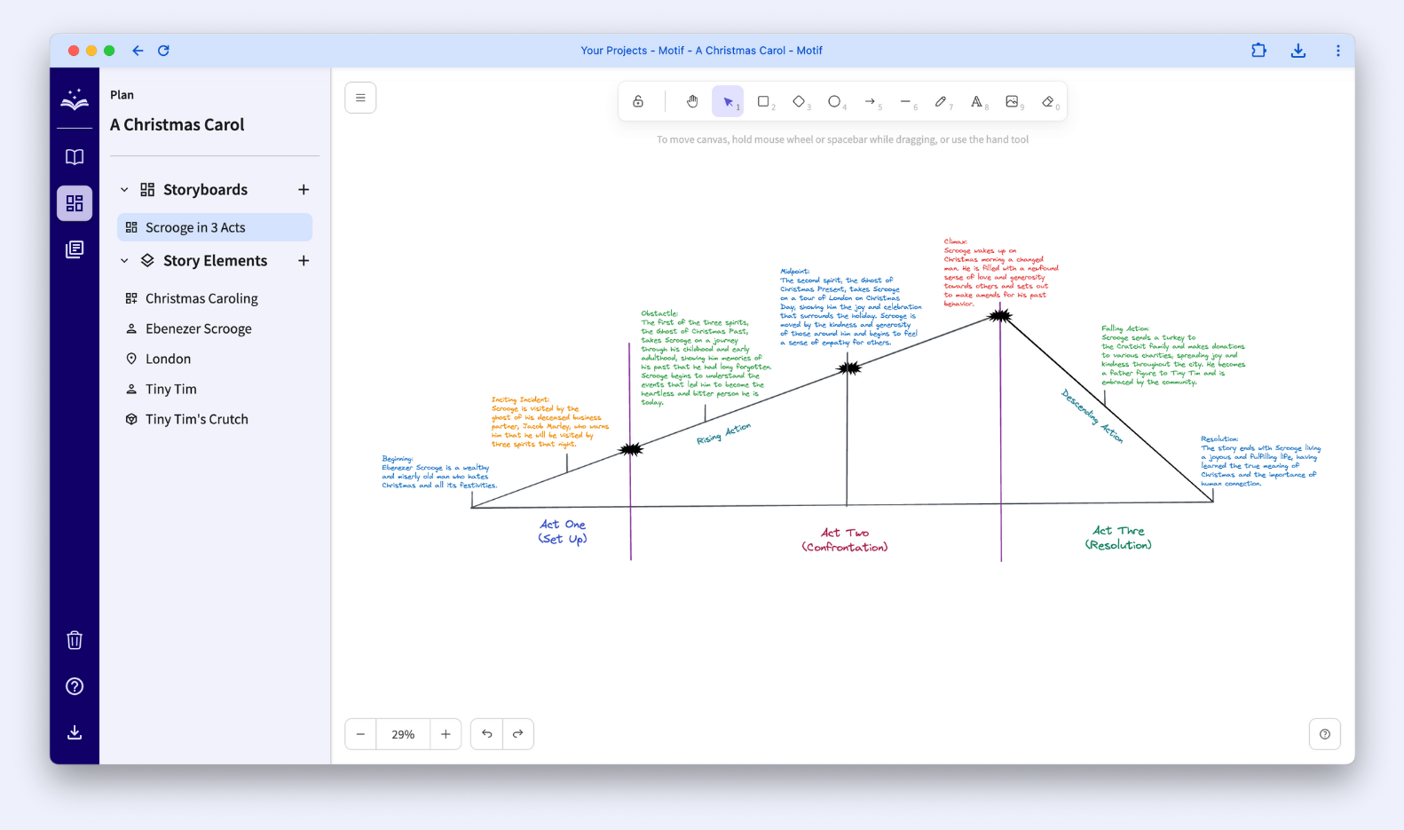This screenshot has width=1404, height=830.
Task: Select the Arrow drawing tool
Action: (870, 101)
